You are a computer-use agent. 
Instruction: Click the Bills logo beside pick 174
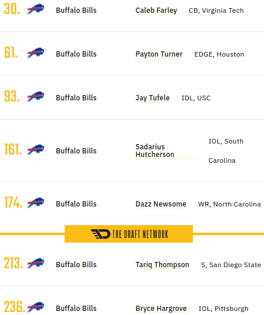point(36,203)
